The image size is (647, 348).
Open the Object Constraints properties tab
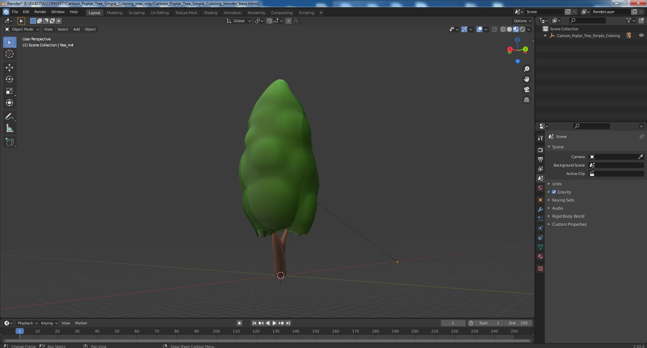click(540, 238)
